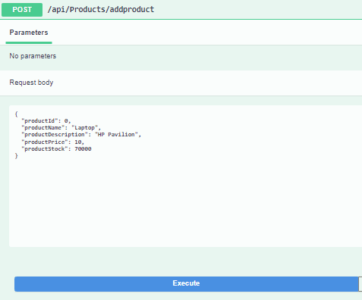Click the blue Execute button
The image size is (362, 300).
pyautogui.click(x=186, y=284)
